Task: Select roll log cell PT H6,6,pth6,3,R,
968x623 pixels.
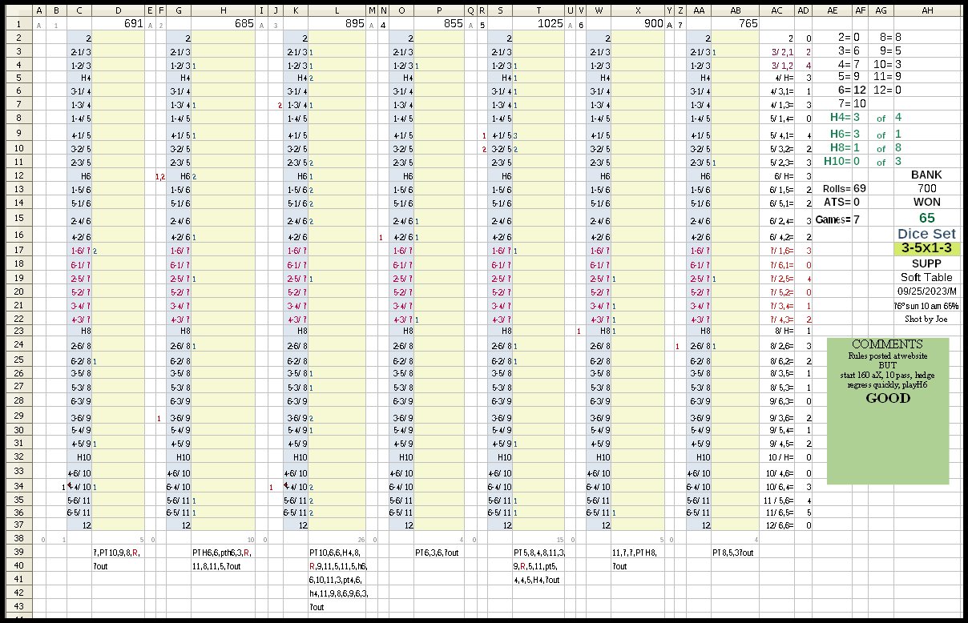Action: [x=224, y=553]
